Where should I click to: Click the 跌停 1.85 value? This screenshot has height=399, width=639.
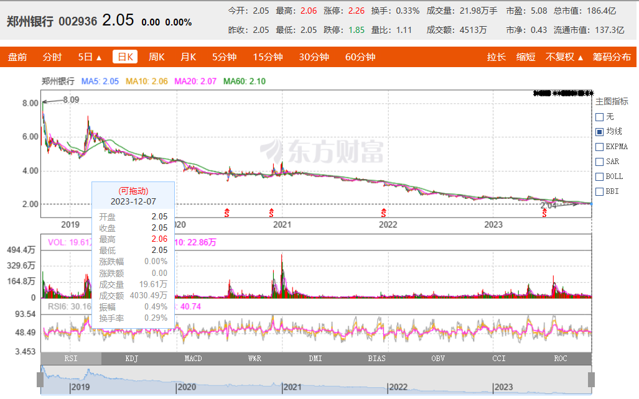[356, 30]
